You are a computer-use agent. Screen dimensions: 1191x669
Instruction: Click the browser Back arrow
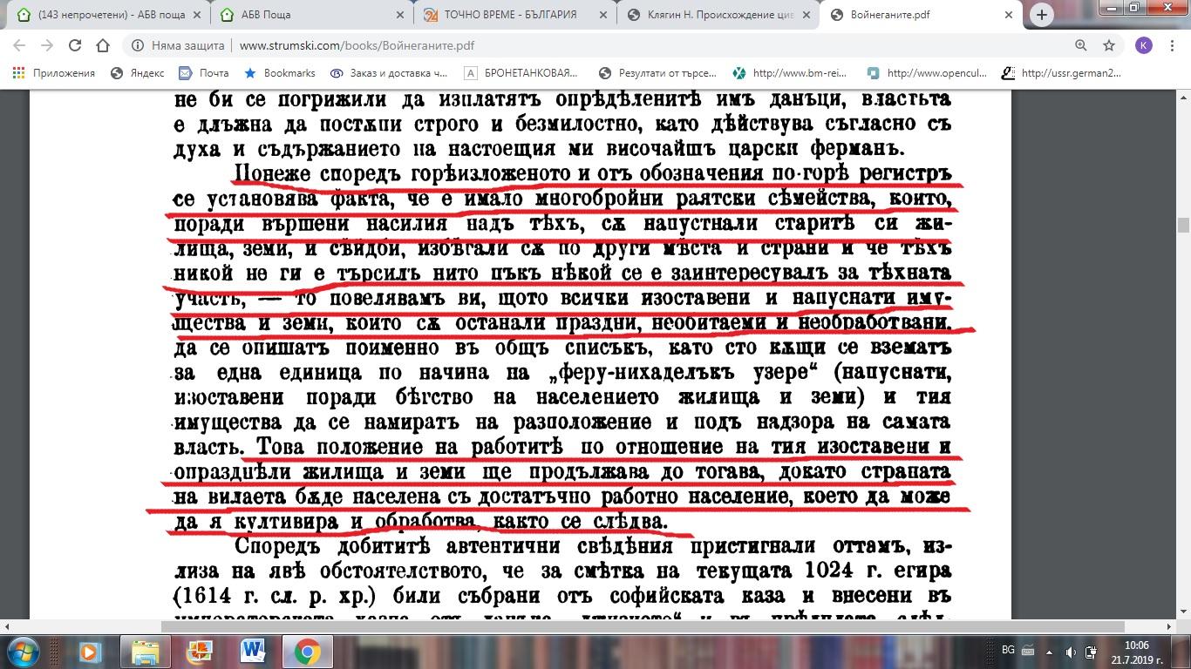tap(19, 45)
